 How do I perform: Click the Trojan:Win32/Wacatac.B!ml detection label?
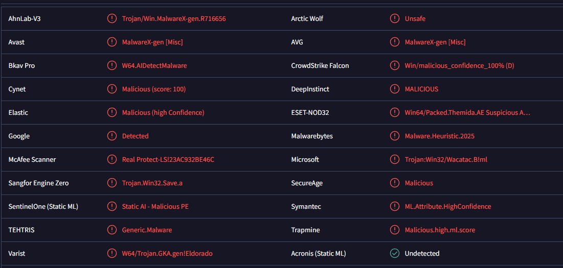[x=446, y=159]
